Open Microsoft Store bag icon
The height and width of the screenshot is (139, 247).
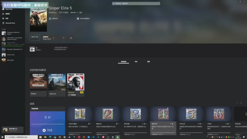click(x=3, y=23)
